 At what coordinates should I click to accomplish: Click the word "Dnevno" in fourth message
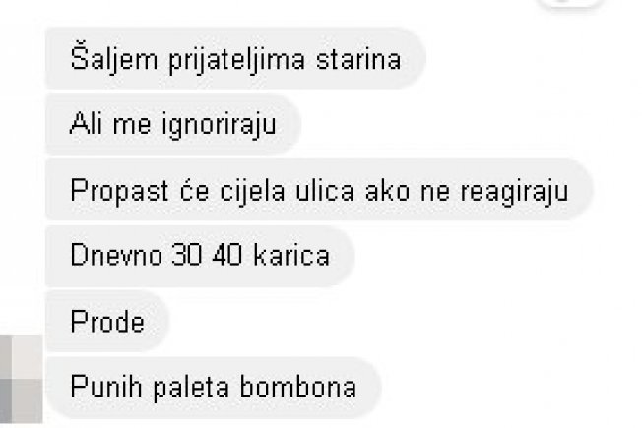point(116,256)
